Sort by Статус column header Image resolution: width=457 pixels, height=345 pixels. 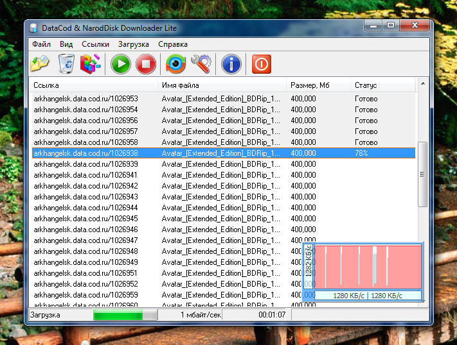point(382,85)
